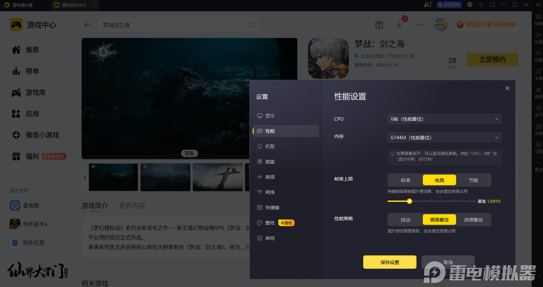Close the 雷电游戏中心 tab
Viewport: 543px width, 287px height.
coord(95,5)
